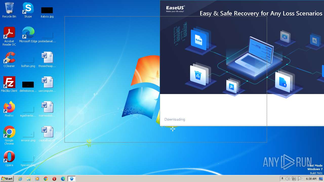Select the thosecheap… Word document
This screenshot has width=324, height=182.
[47, 60]
